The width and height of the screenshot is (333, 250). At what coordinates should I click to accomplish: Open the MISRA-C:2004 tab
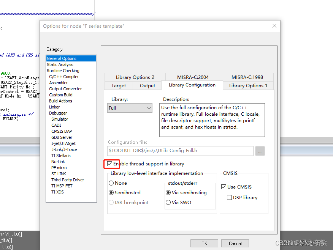click(193, 77)
